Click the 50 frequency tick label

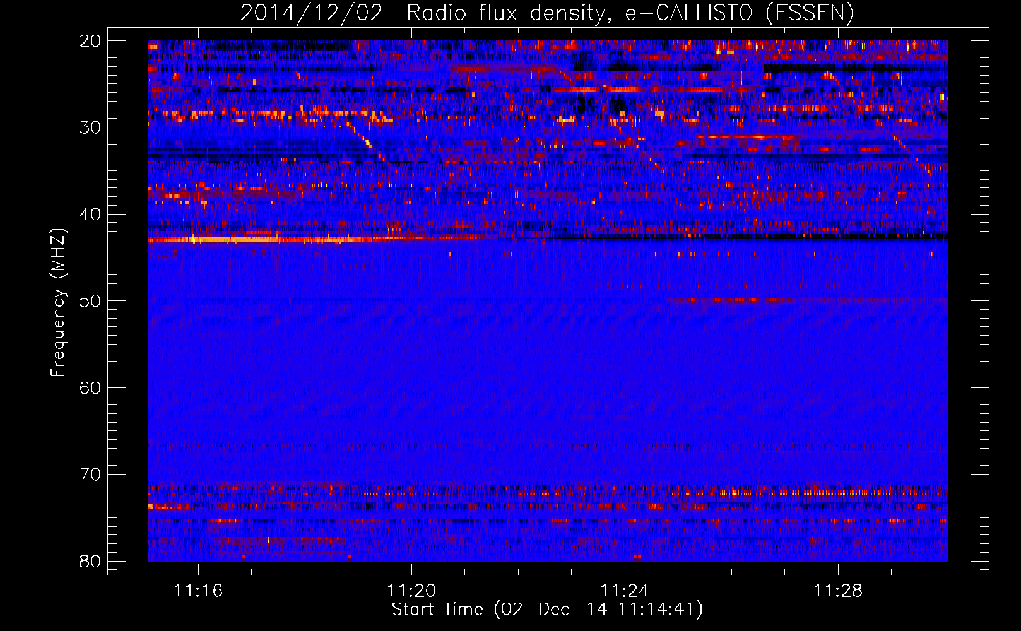click(90, 301)
